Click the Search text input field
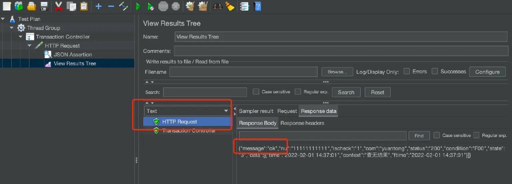Screen dimensions: 512x184 coord(205,92)
